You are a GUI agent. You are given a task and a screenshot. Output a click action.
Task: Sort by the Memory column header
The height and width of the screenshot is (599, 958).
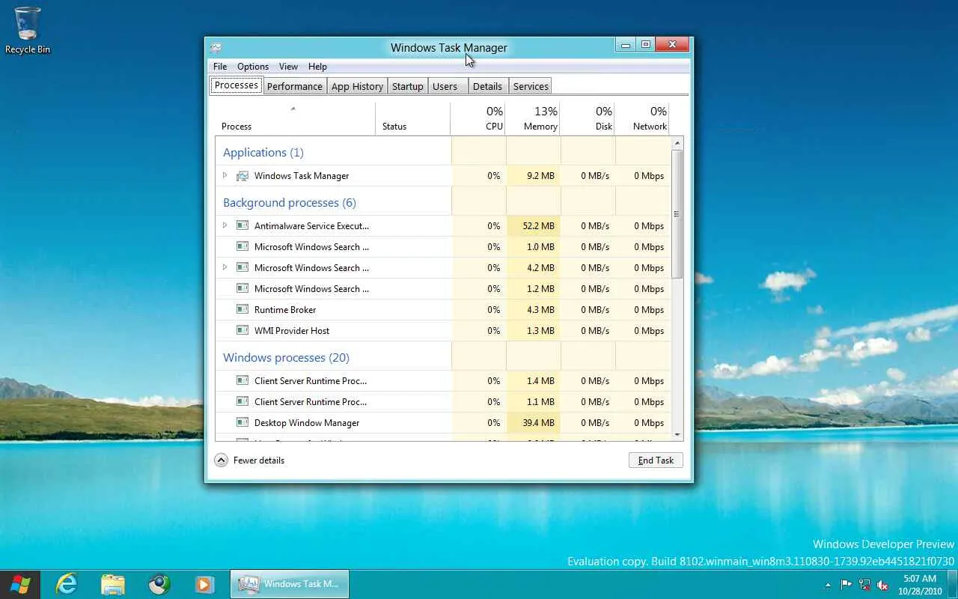click(x=532, y=119)
